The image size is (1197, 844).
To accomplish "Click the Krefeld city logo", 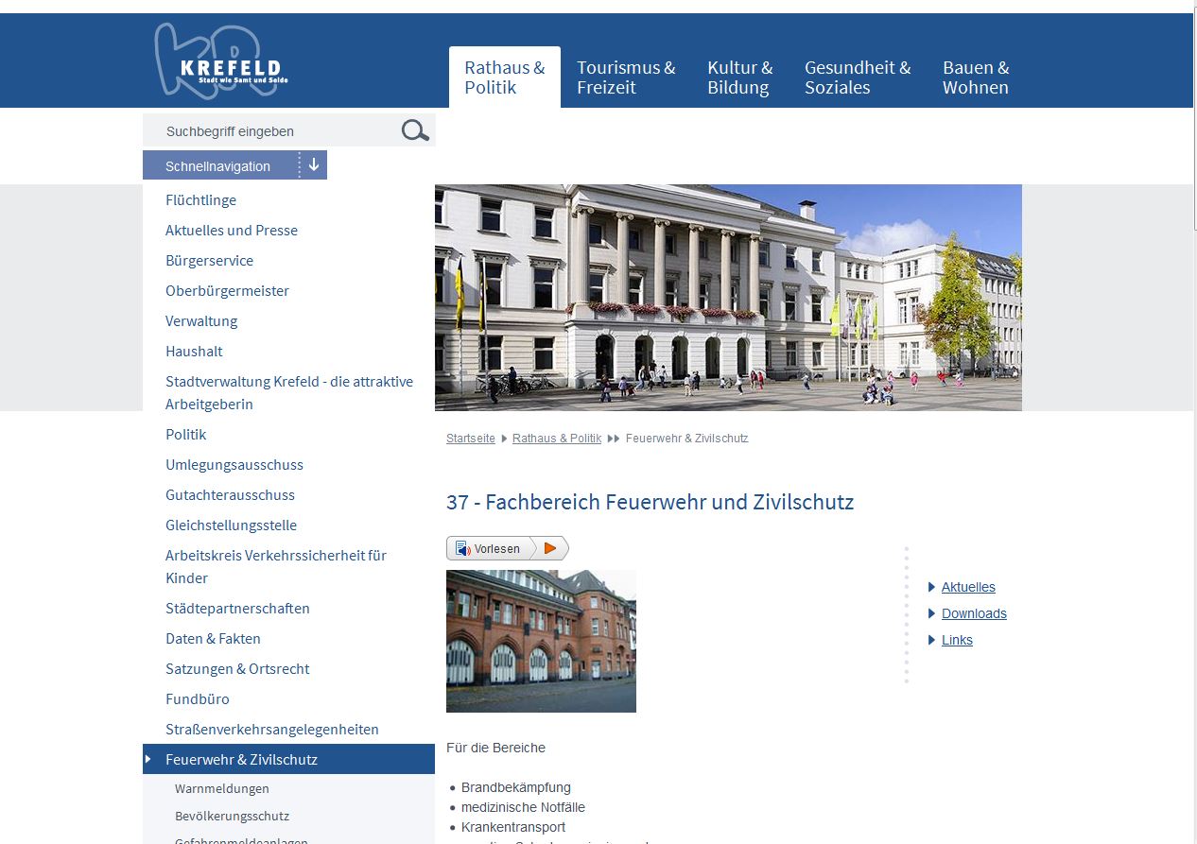I will coord(219,61).
